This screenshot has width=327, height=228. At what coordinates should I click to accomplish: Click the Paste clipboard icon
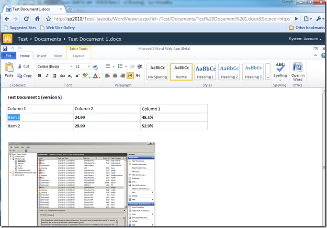[9, 68]
